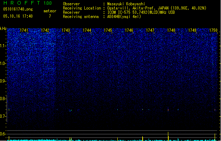The image size is (221, 141).
Task: Click the meteor count value 7
Action: click(50, 16)
